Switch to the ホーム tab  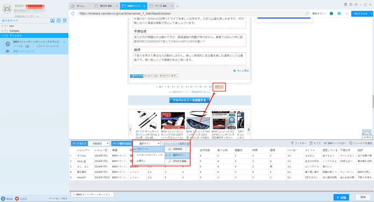[x=80, y=6]
